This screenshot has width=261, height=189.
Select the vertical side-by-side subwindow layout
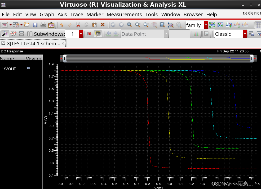(x=29, y=34)
